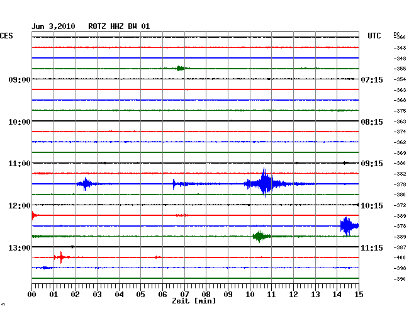Click the 00 minute axis label

click(x=32, y=295)
